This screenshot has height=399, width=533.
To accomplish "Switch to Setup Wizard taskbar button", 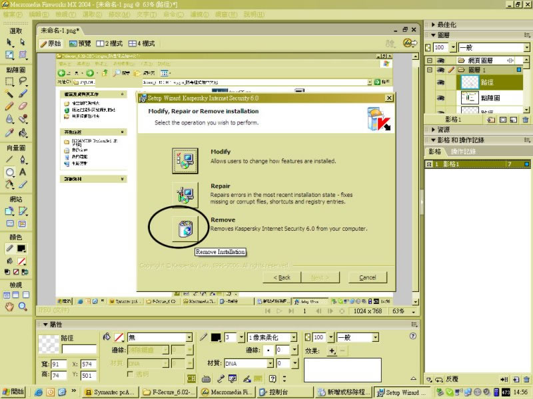I will click(x=402, y=392).
